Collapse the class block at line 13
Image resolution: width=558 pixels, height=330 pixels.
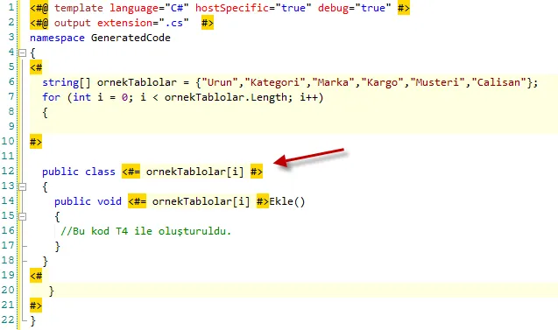click(22, 186)
